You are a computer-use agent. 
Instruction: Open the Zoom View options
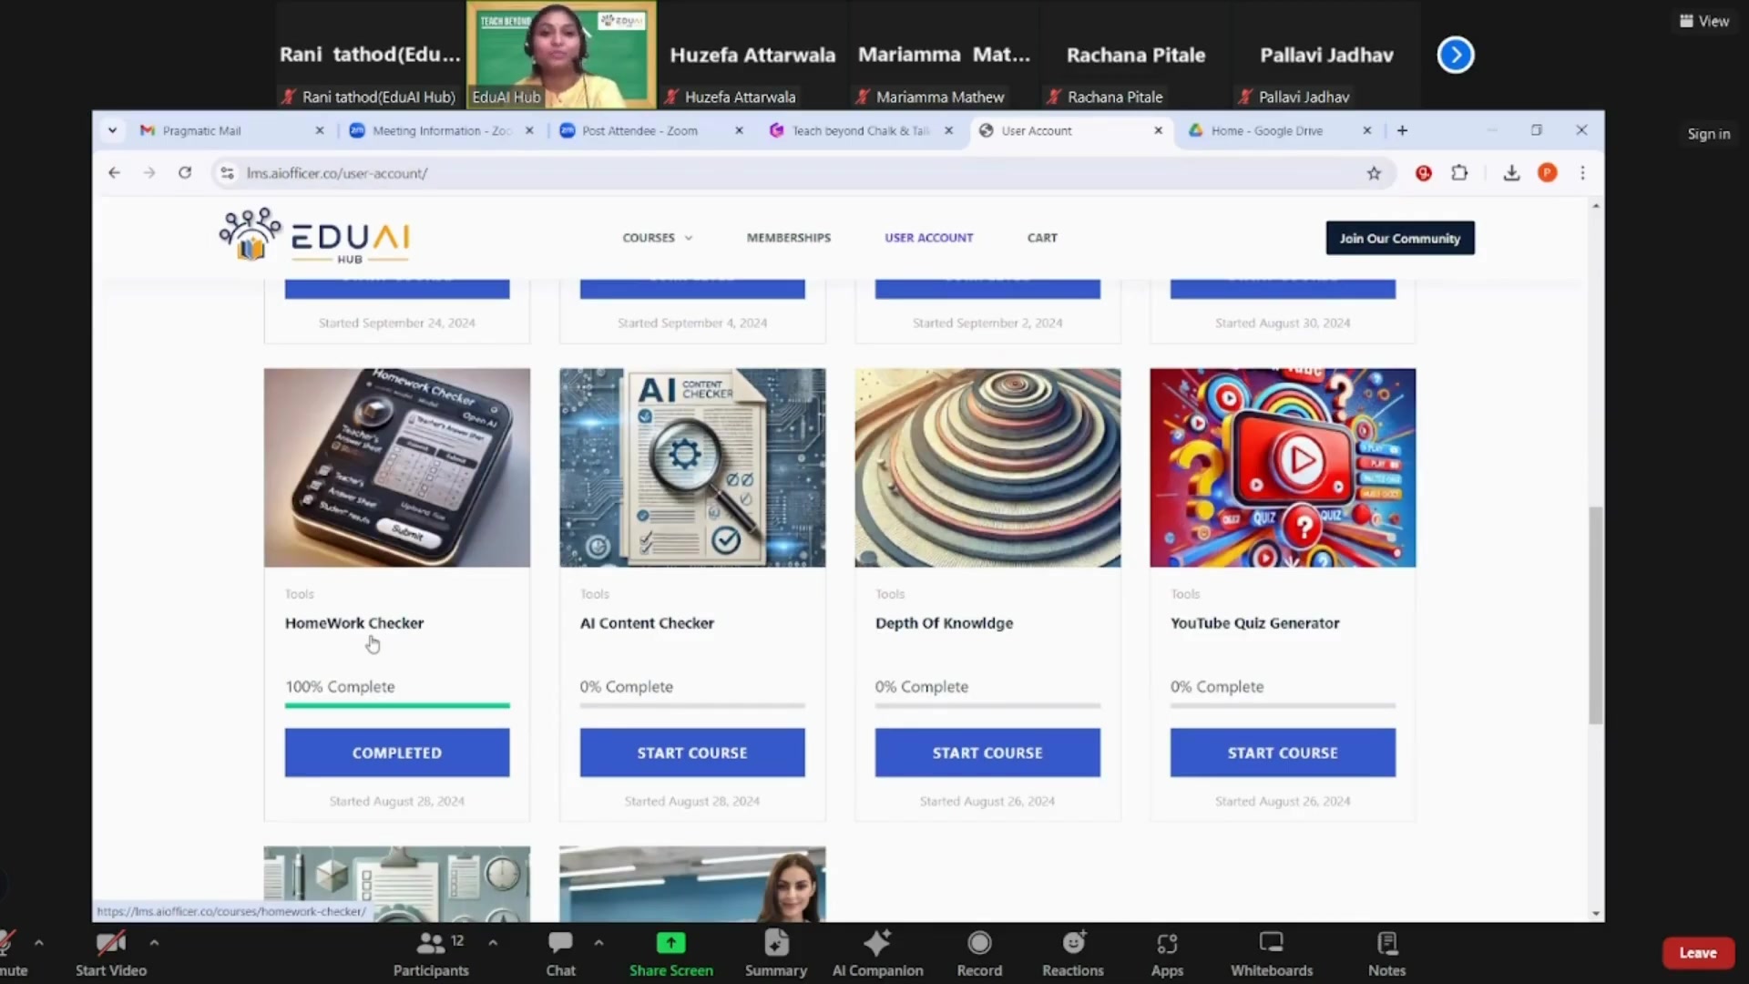[x=1704, y=21]
